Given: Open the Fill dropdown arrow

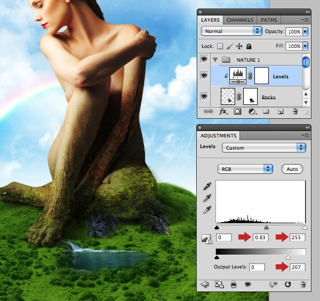Looking at the screenshot, I should [305, 46].
